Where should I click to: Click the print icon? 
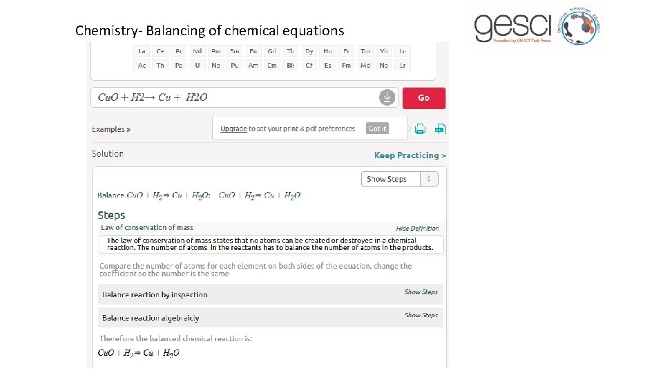coord(420,128)
